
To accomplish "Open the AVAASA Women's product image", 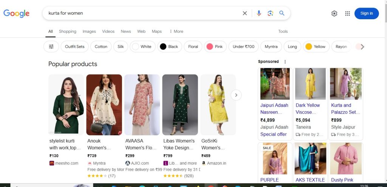I will tap(142, 104).
